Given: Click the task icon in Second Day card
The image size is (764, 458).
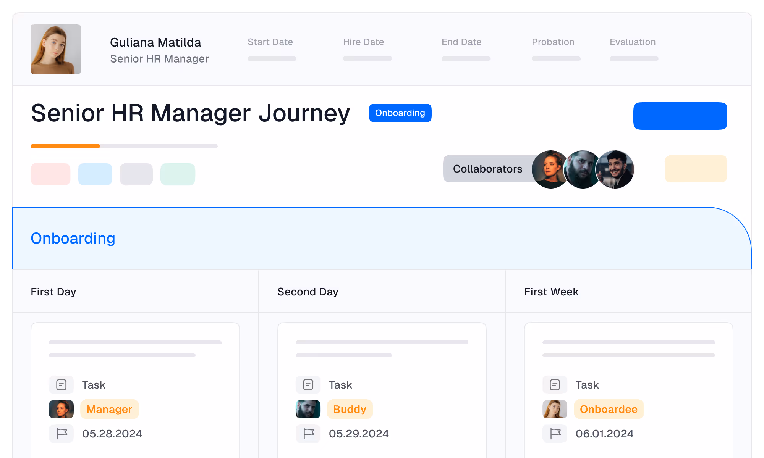Looking at the screenshot, I should [308, 385].
